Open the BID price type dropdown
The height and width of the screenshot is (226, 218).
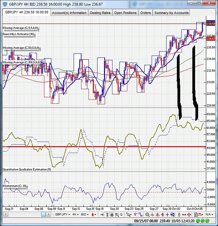coord(85,214)
